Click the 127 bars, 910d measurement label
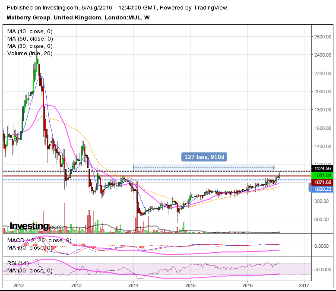336x291 pixels. click(x=204, y=157)
